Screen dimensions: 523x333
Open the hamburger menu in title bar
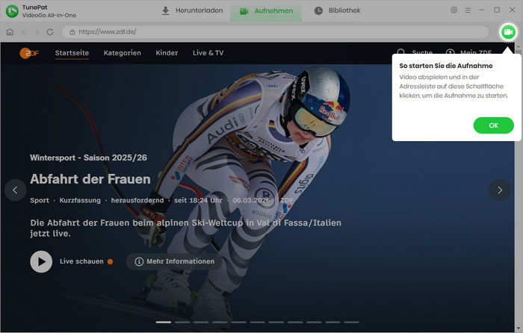pyautogui.click(x=468, y=10)
